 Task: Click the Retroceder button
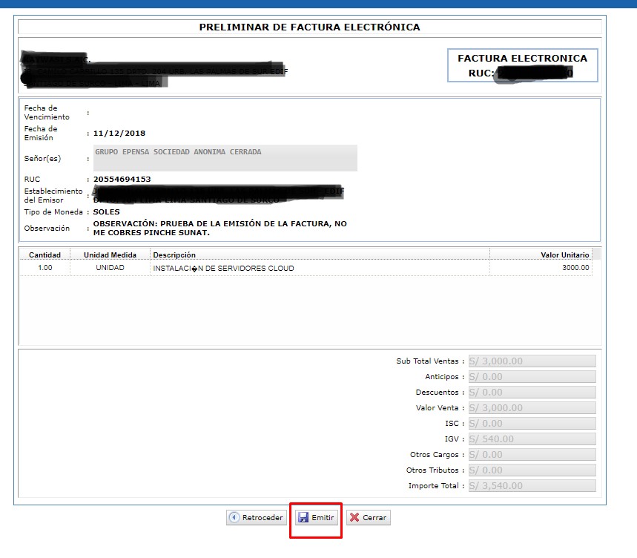(x=257, y=517)
